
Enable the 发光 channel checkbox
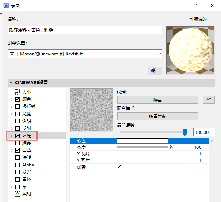(17, 172)
